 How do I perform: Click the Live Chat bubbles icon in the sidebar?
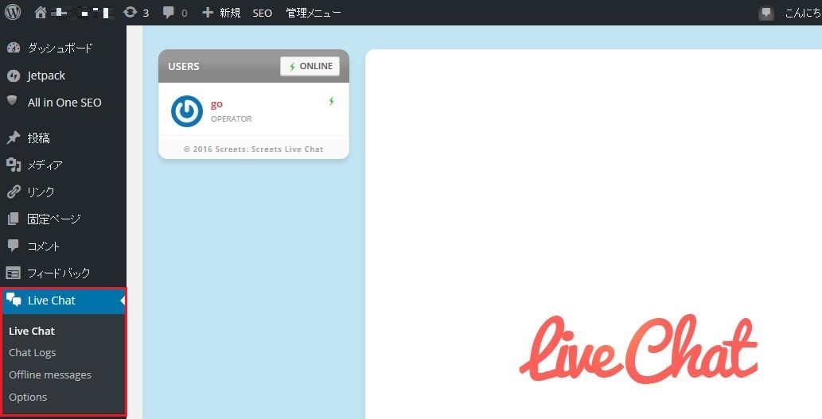(x=14, y=300)
